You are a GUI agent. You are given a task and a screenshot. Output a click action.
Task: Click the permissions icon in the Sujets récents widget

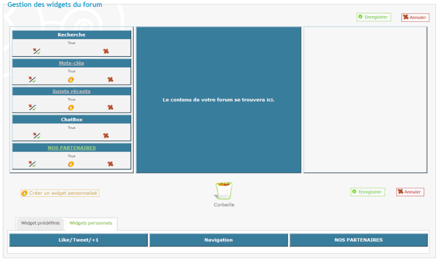32,107
